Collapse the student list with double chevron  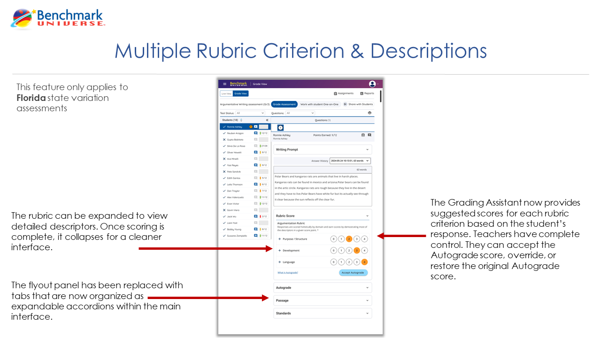click(267, 120)
